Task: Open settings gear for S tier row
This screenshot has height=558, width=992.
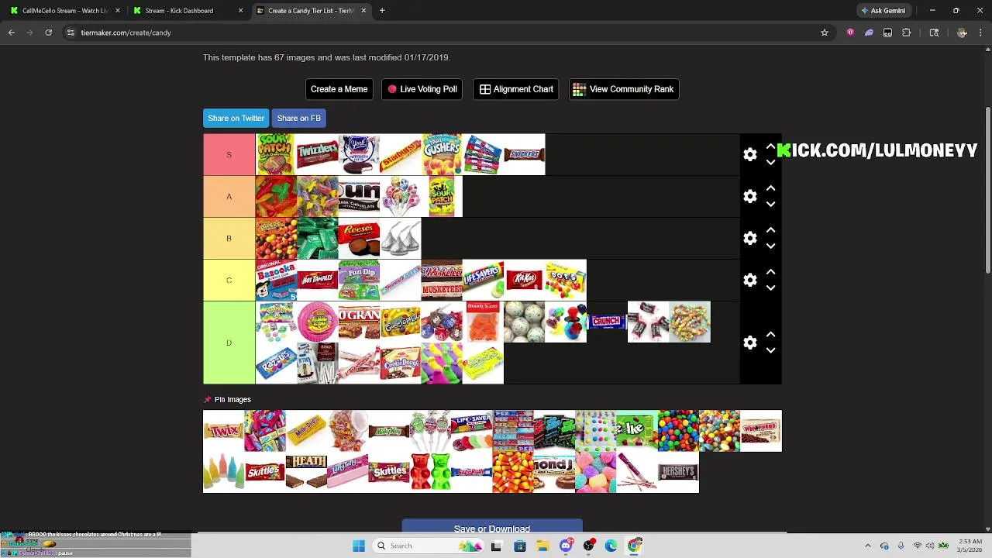Action: tap(749, 154)
